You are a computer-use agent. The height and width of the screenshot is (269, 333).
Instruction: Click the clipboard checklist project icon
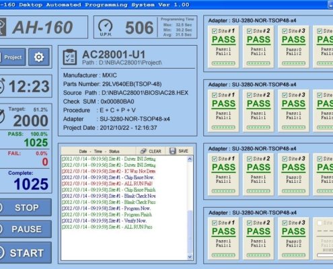point(70,57)
